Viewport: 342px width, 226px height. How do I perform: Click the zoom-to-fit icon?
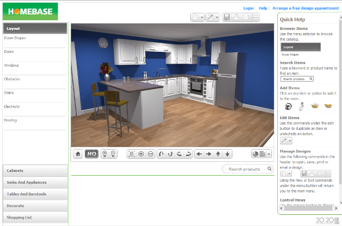[x=132, y=154]
